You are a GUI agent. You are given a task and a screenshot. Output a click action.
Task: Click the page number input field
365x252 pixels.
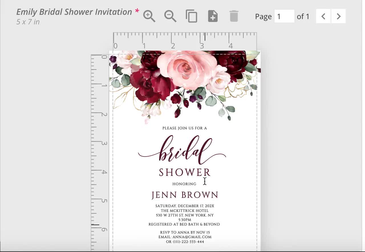[284, 16]
